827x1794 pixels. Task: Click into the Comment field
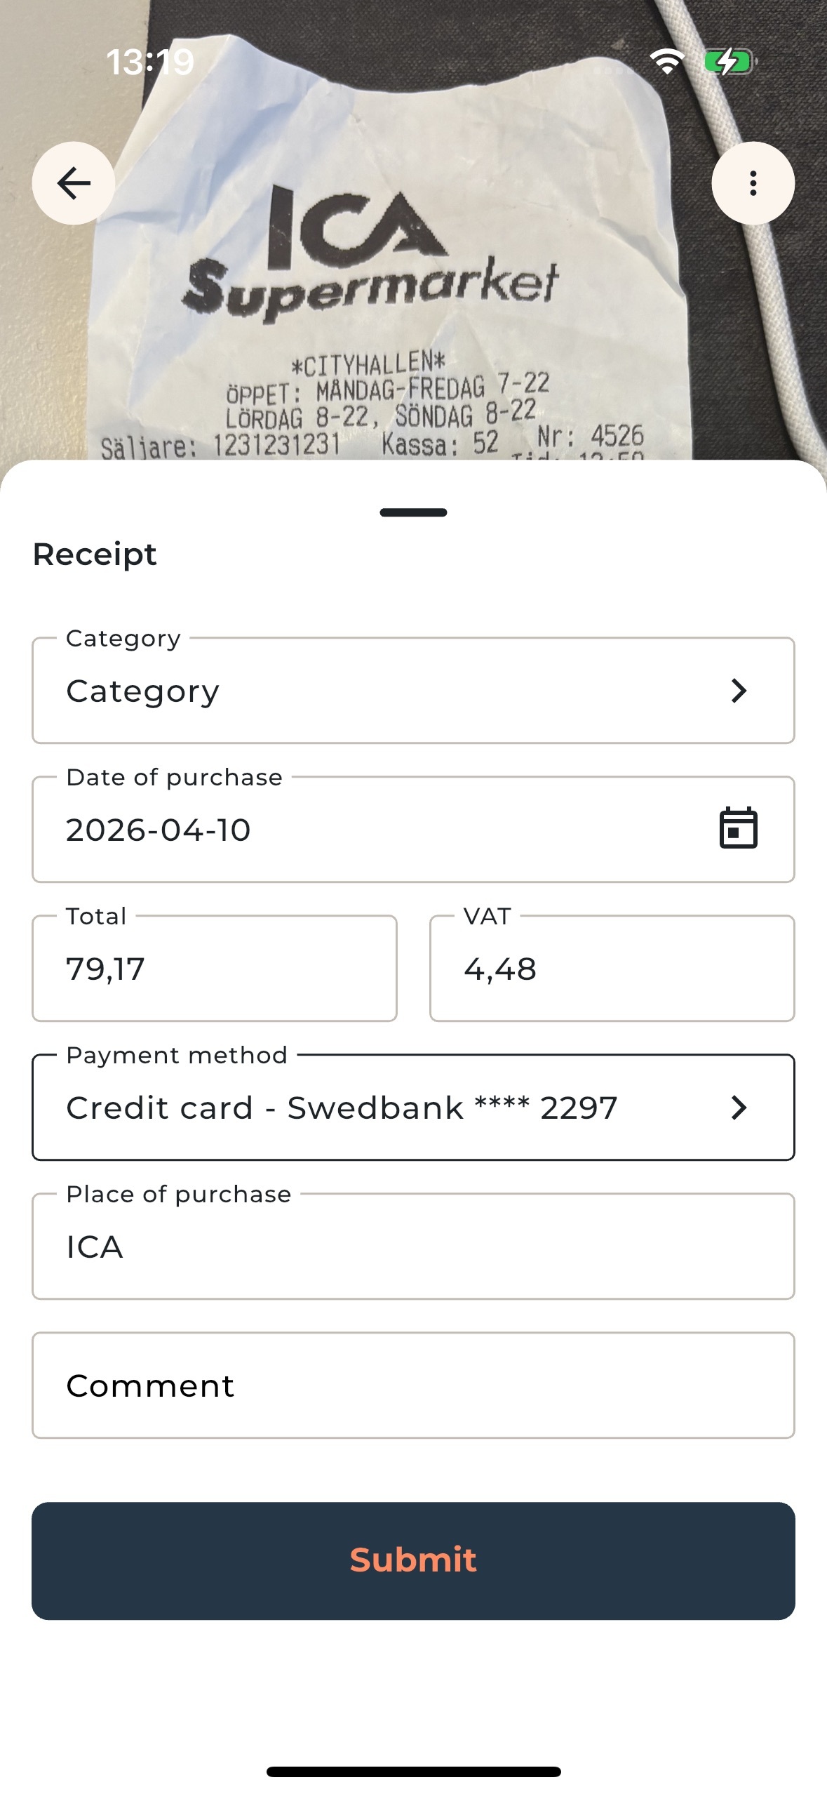413,1386
